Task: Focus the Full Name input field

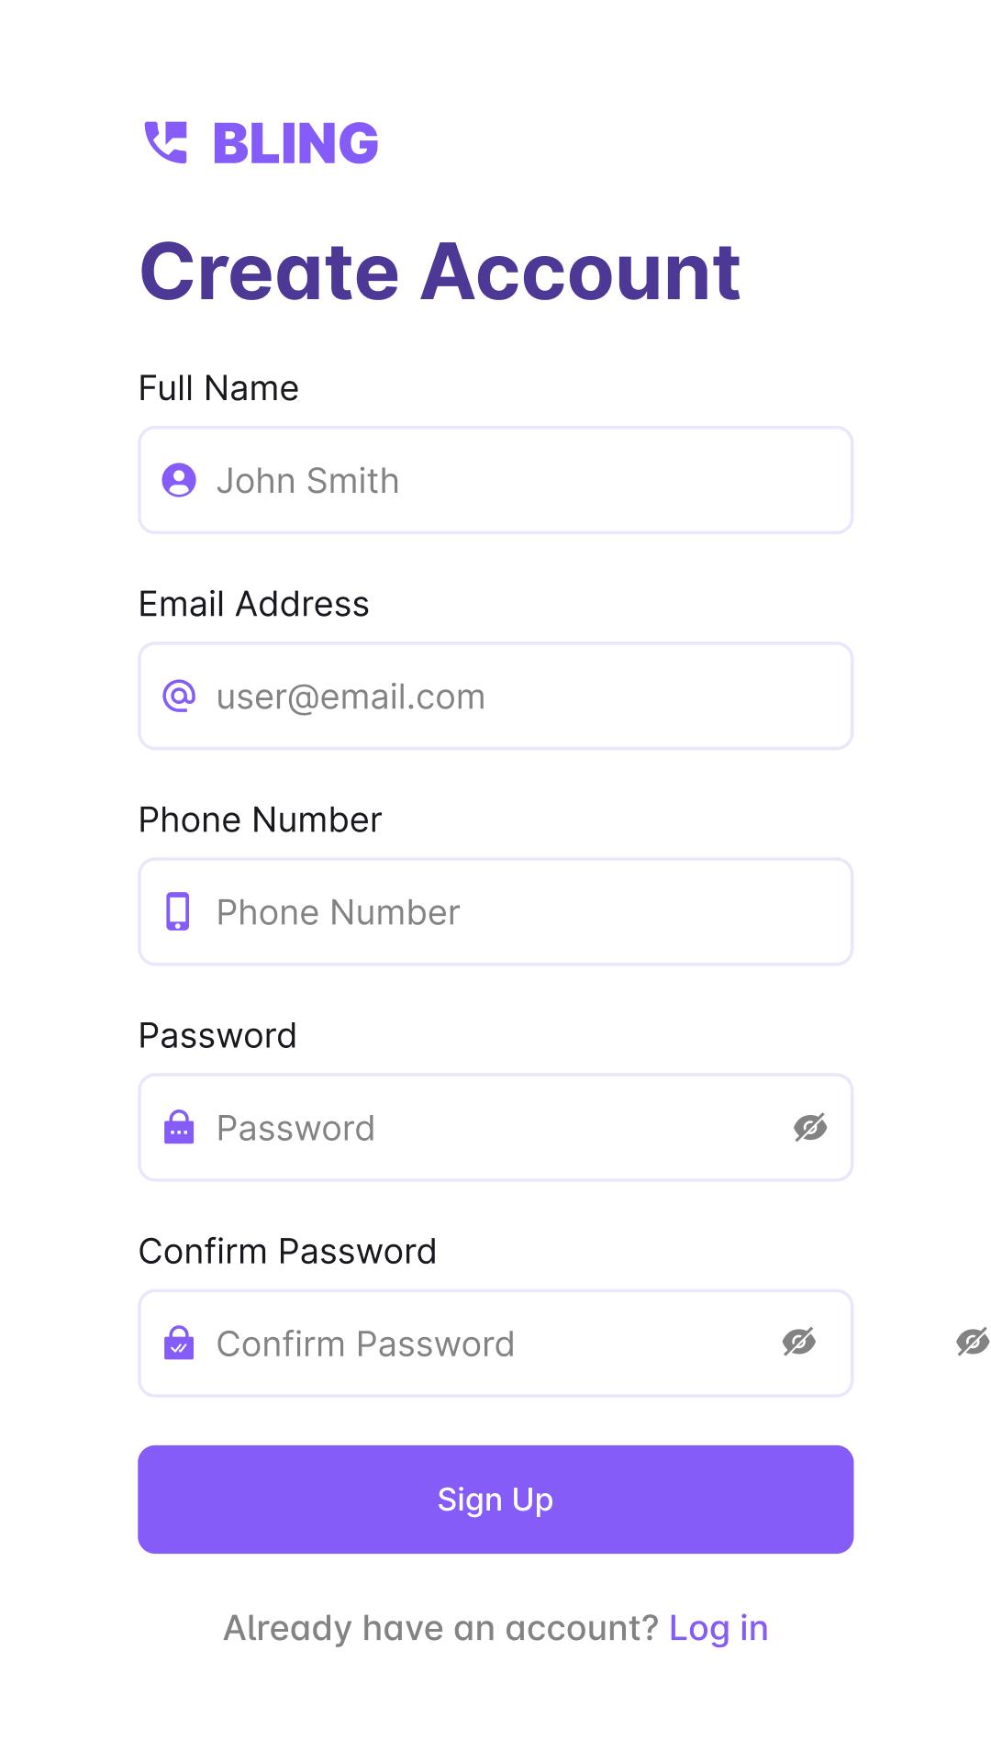Action: [x=514, y=480]
